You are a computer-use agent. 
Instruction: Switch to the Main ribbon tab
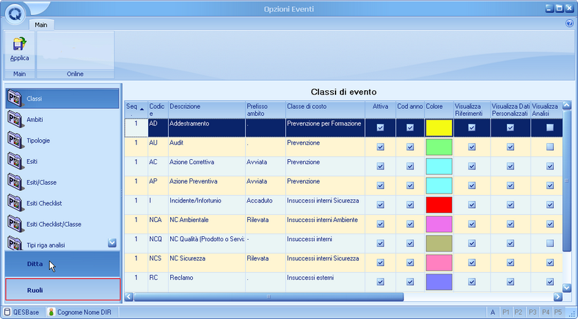(41, 25)
